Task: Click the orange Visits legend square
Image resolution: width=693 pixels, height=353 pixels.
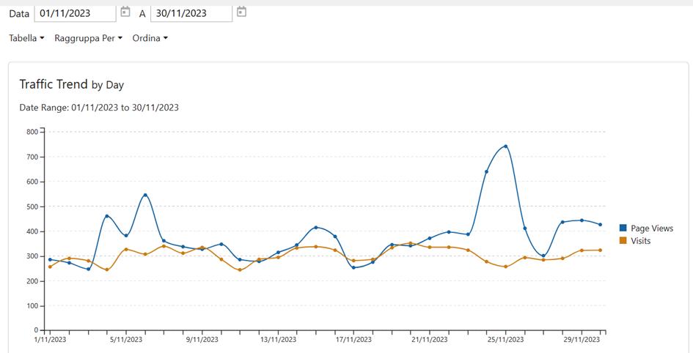Action: point(623,240)
